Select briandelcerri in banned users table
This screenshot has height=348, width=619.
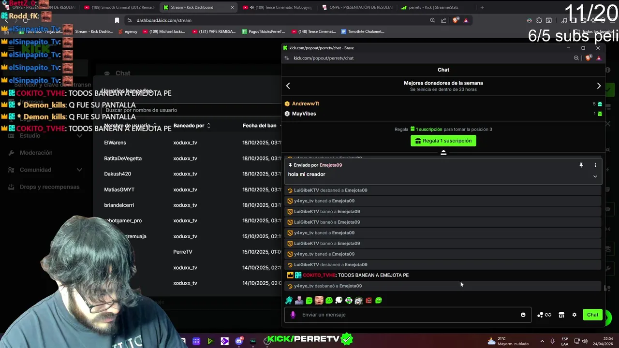coord(119,205)
